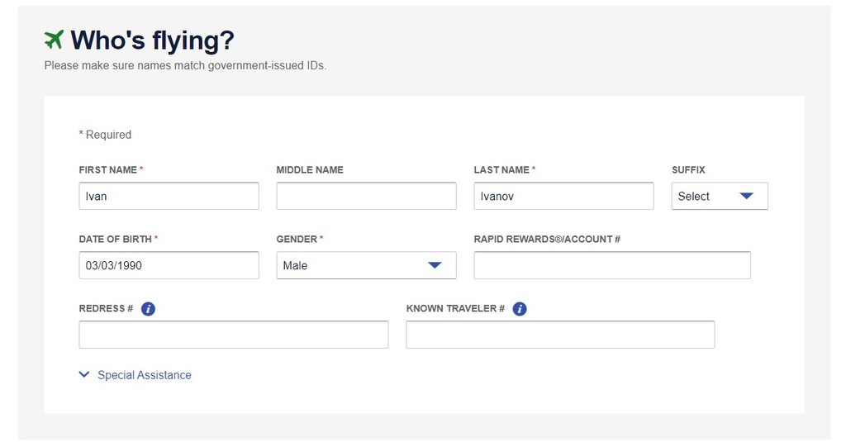Focus the First Name field containing Ivan
This screenshot has height=442, width=846.
169,196
